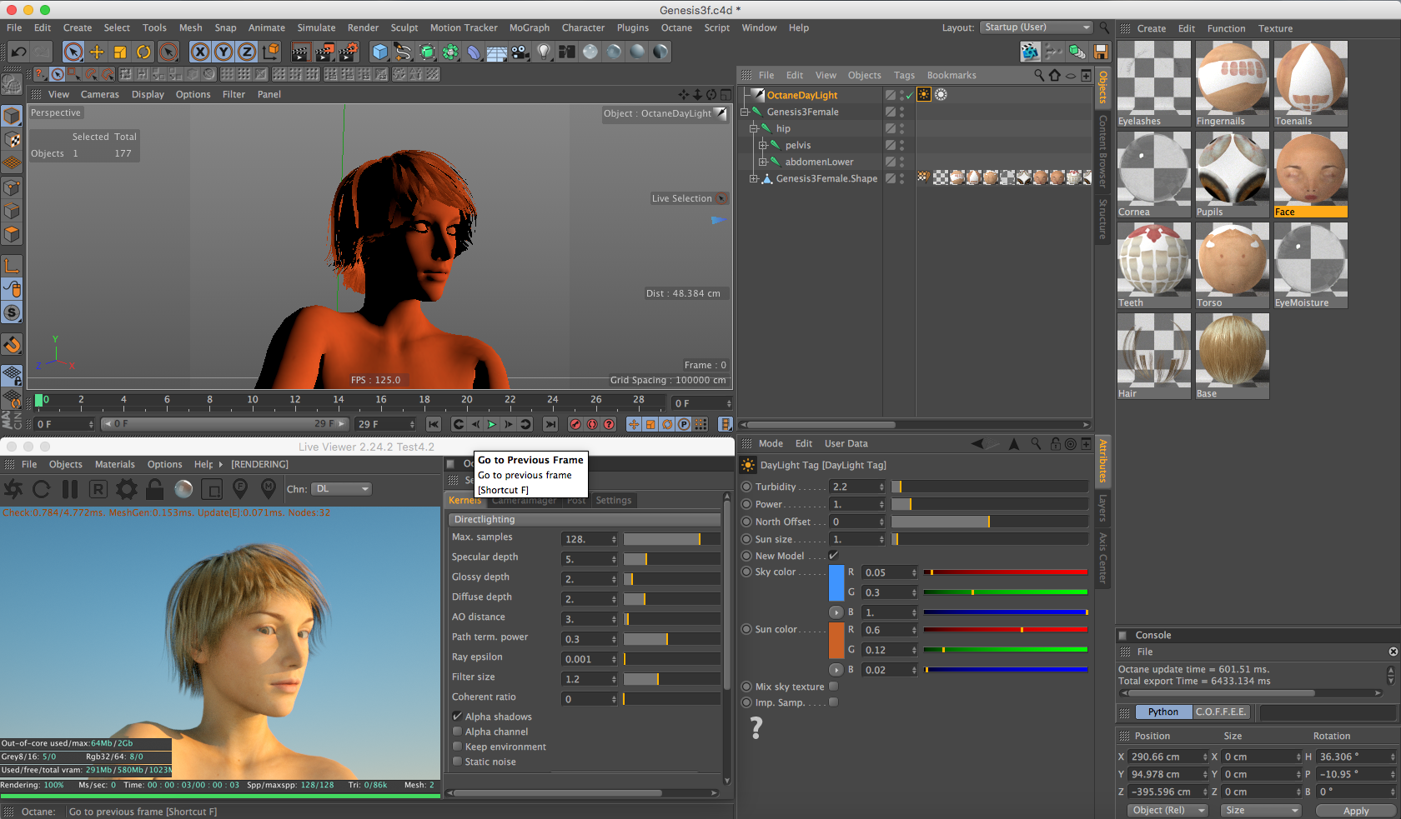Image resolution: width=1401 pixels, height=819 pixels.
Task: Click the Cube primitive icon
Action: [x=379, y=52]
